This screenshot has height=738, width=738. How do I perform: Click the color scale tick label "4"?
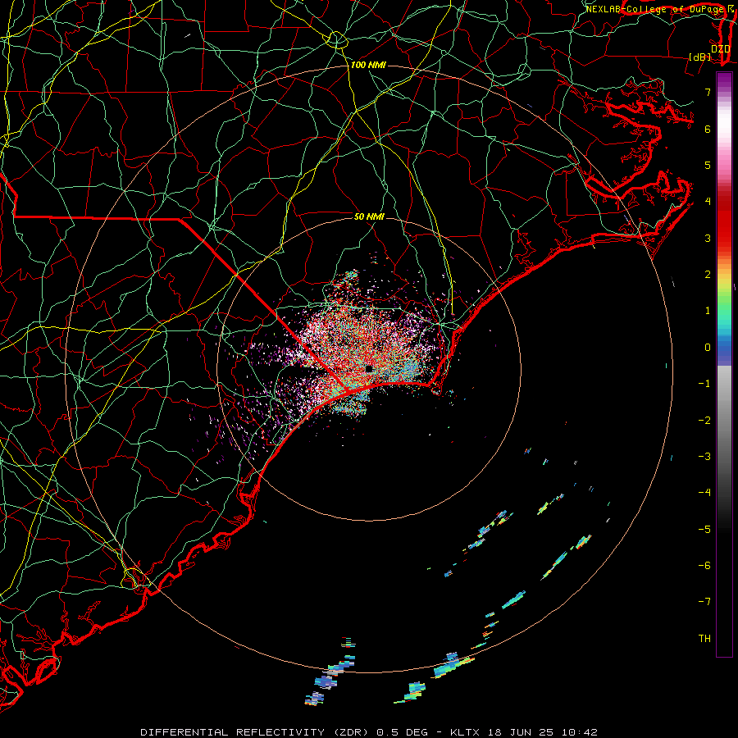708,202
